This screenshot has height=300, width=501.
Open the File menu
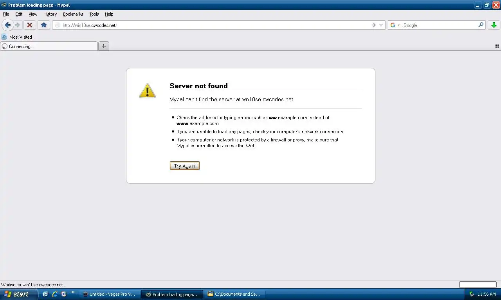[6, 14]
